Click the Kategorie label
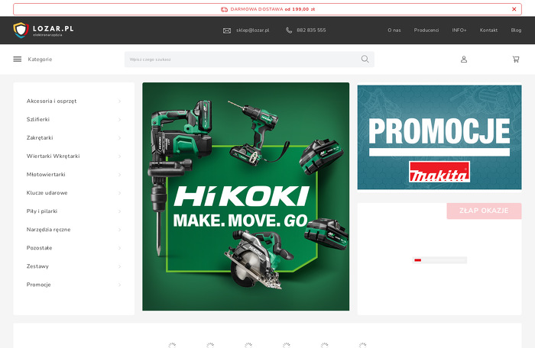The height and width of the screenshot is (348, 535). pos(40,60)
